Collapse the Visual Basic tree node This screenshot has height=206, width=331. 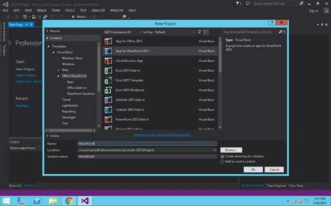[53, 52]
